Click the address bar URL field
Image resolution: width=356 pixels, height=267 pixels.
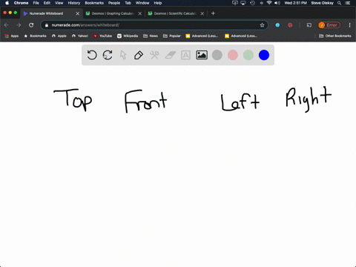154,25
